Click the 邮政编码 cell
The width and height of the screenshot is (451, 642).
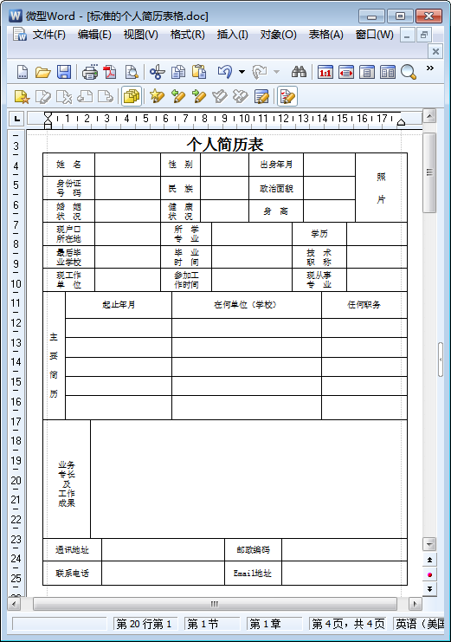(x=254, y=550)
